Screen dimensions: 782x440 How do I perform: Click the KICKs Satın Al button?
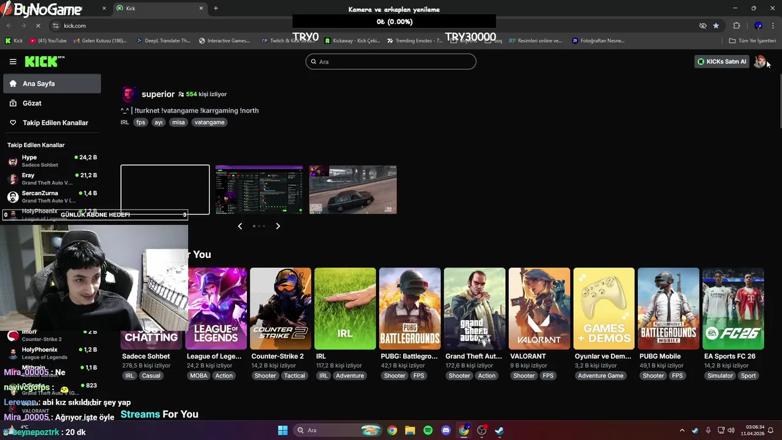click(722, 61)
